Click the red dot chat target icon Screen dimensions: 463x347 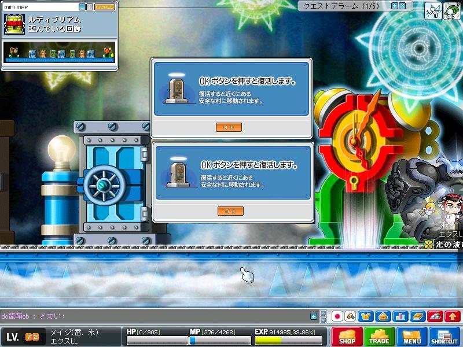337,316
